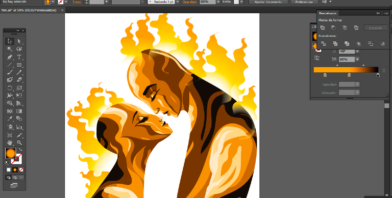The width and height of the screenshot is (392, 198).
Task: Pick the Type tool
Action: pyautogui.click(x=19, y=57)
